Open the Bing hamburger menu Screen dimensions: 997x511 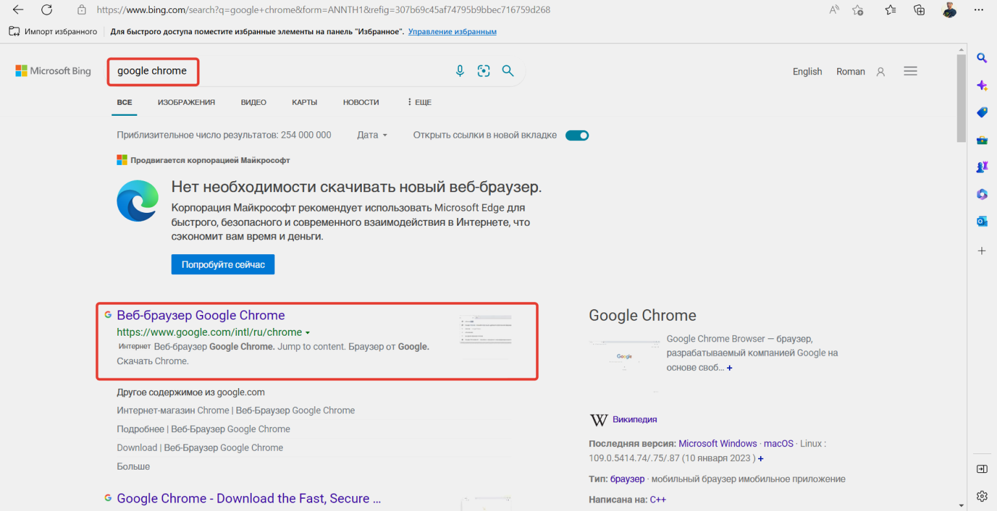pos(910,71)
